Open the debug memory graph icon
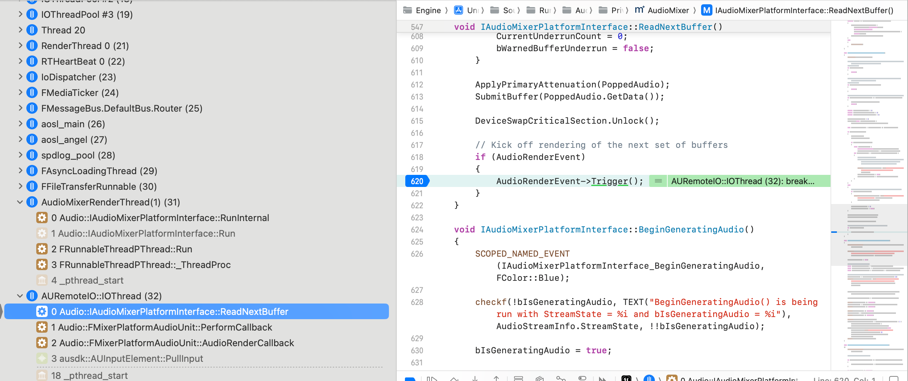This screenshot has width=908, height=381. pyautogui.click(x=561, y=379)
